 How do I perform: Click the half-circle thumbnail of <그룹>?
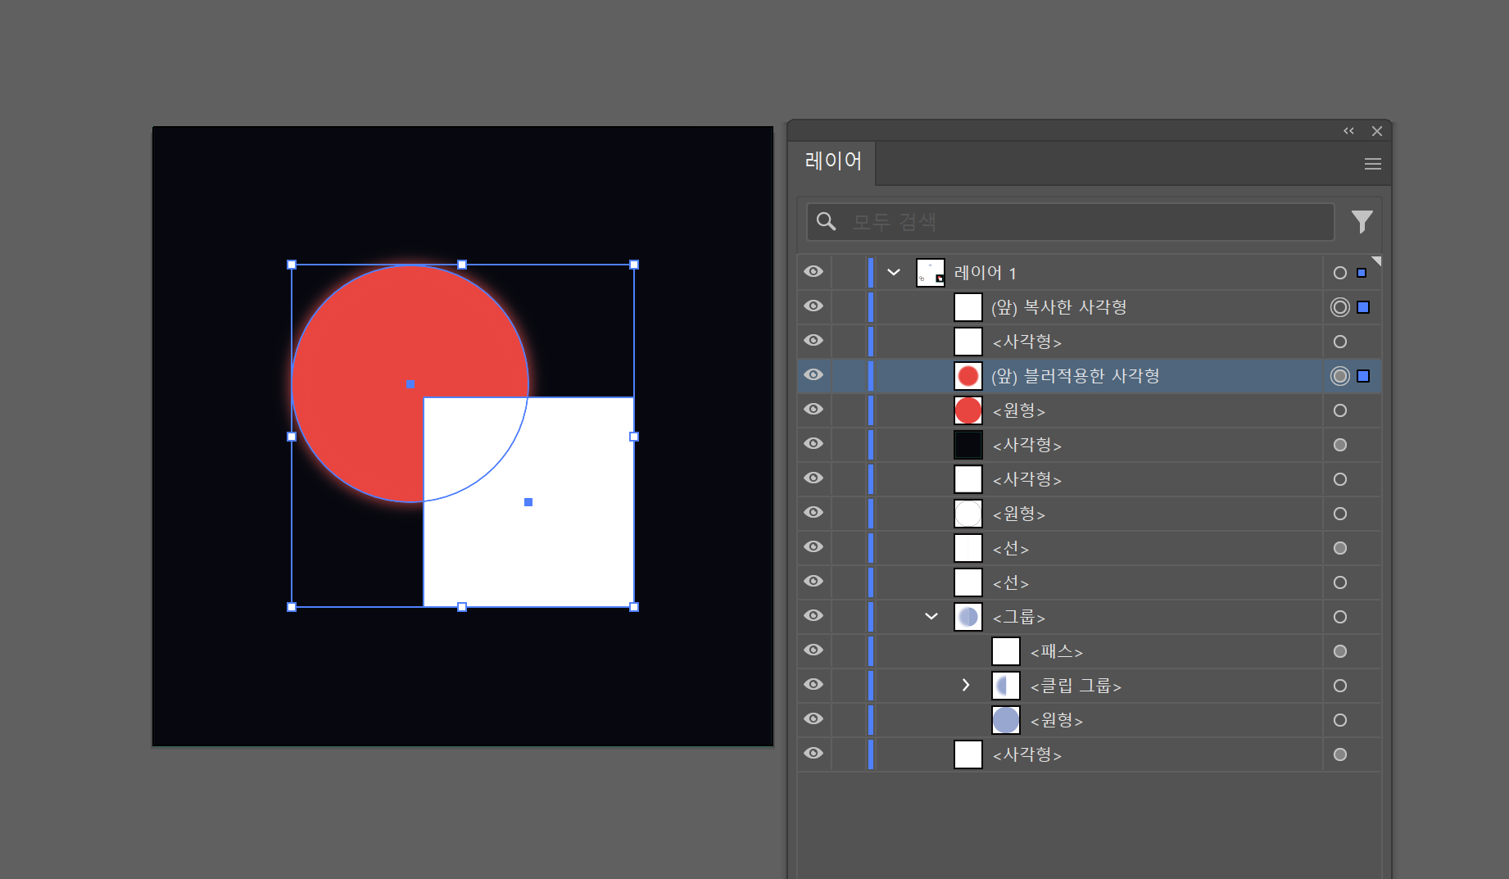click(968, 617)
